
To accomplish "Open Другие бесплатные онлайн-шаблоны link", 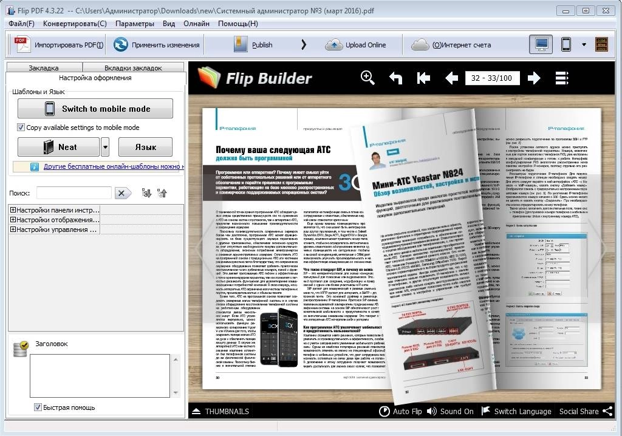I will [x=114, y=166].
